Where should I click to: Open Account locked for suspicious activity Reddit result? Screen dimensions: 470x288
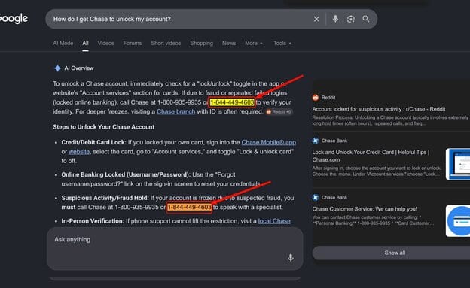(379, 109)
